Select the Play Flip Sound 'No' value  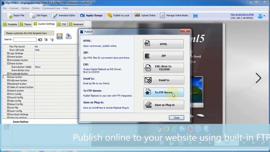pos(36,46)
